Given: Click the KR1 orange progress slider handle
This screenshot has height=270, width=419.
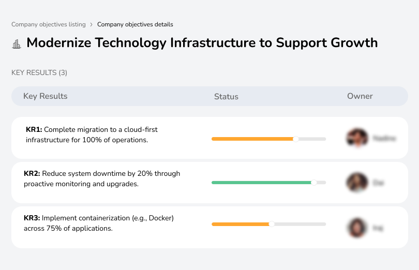Looking at the screenshot, I should click(x=295, y=139).
